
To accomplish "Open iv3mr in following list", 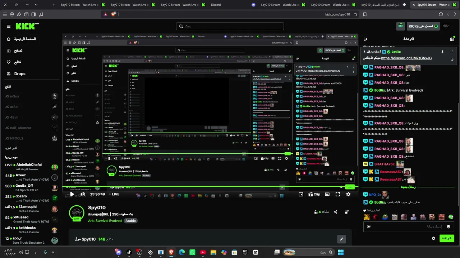I will click(x=32, y=96).
